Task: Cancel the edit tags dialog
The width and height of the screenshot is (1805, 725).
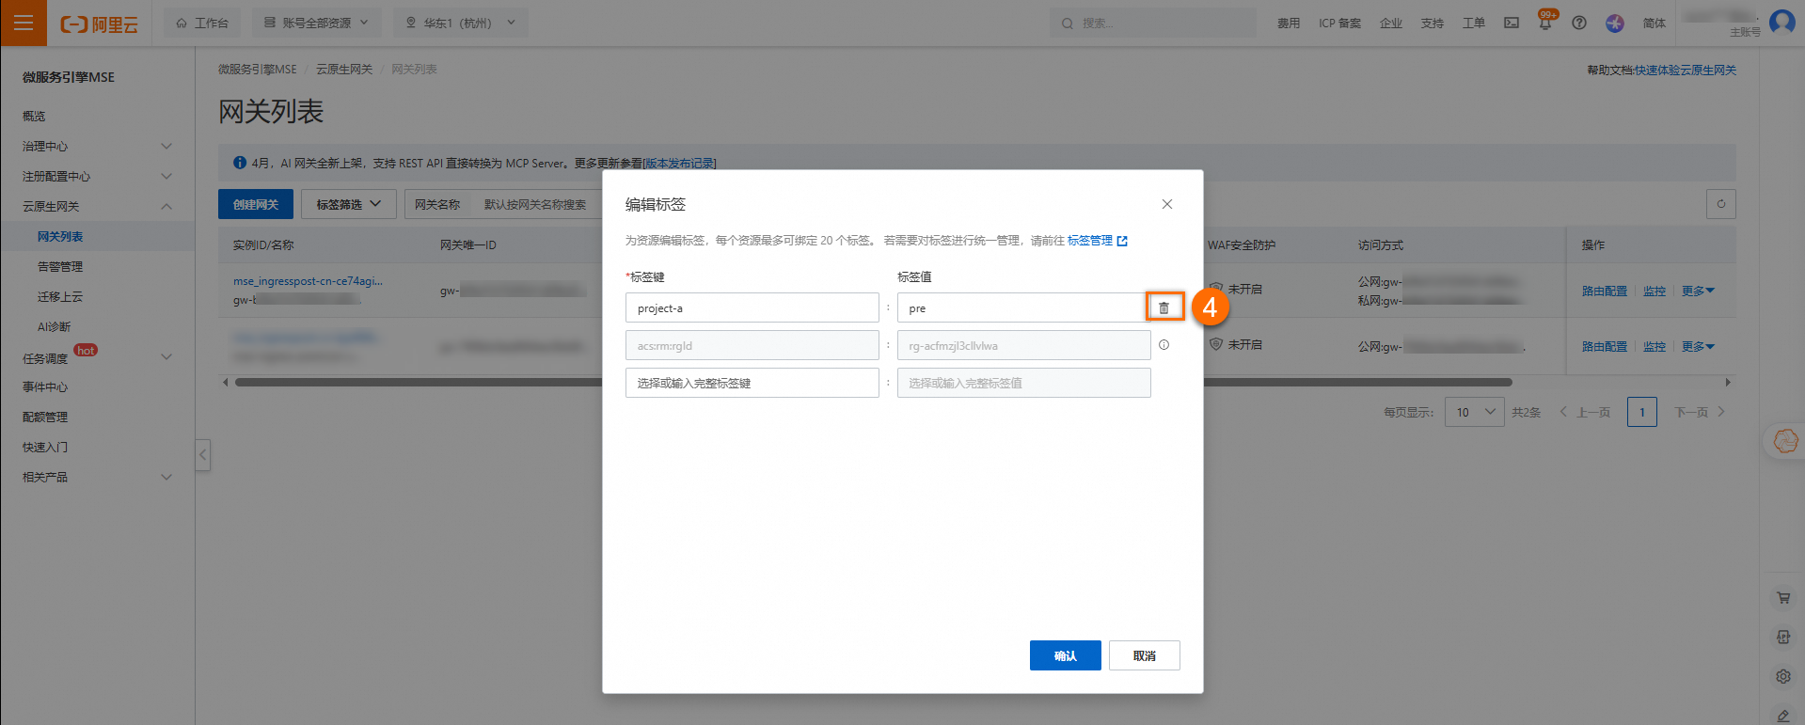Action: tap(1144, 655)
